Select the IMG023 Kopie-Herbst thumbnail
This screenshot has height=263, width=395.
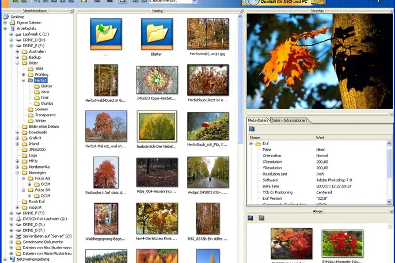[157, 80]
